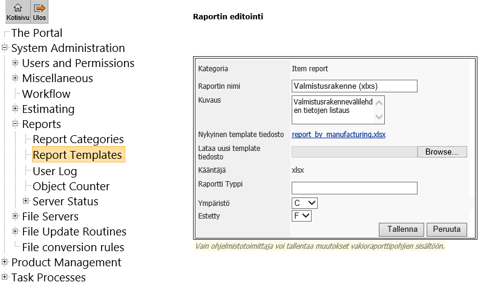Open the User Log item

[x=54, y=171]
